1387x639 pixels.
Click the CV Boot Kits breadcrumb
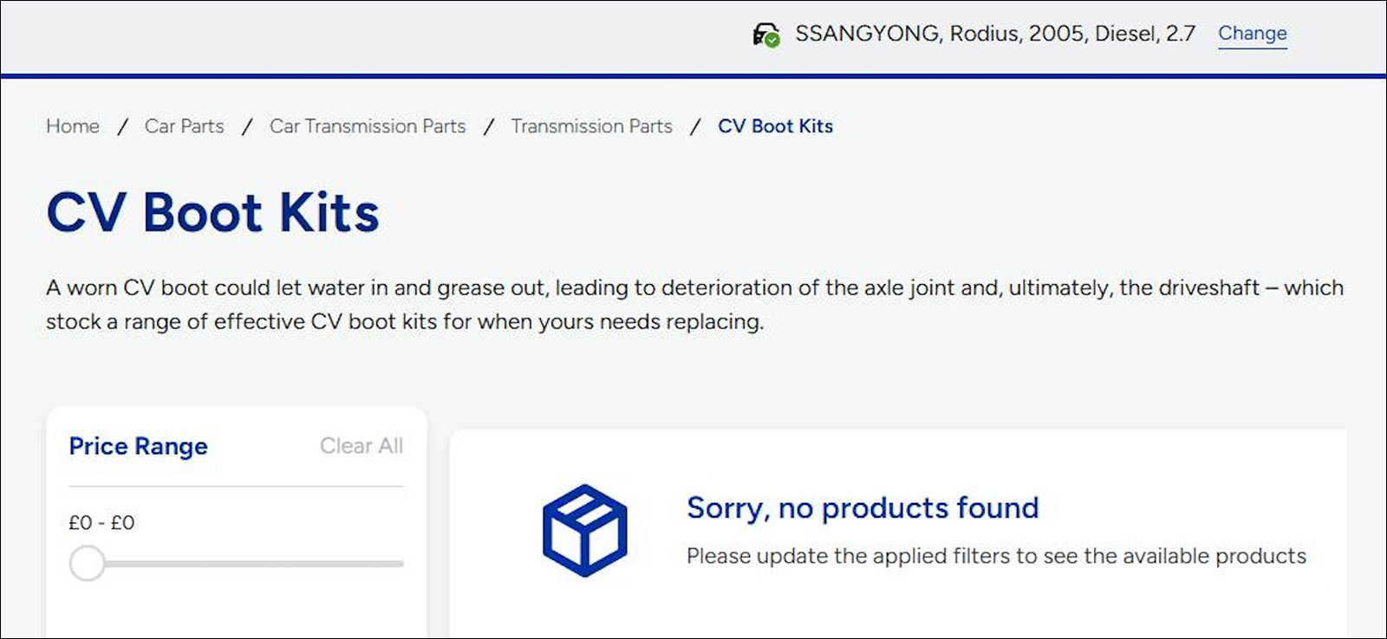point(775,126)
